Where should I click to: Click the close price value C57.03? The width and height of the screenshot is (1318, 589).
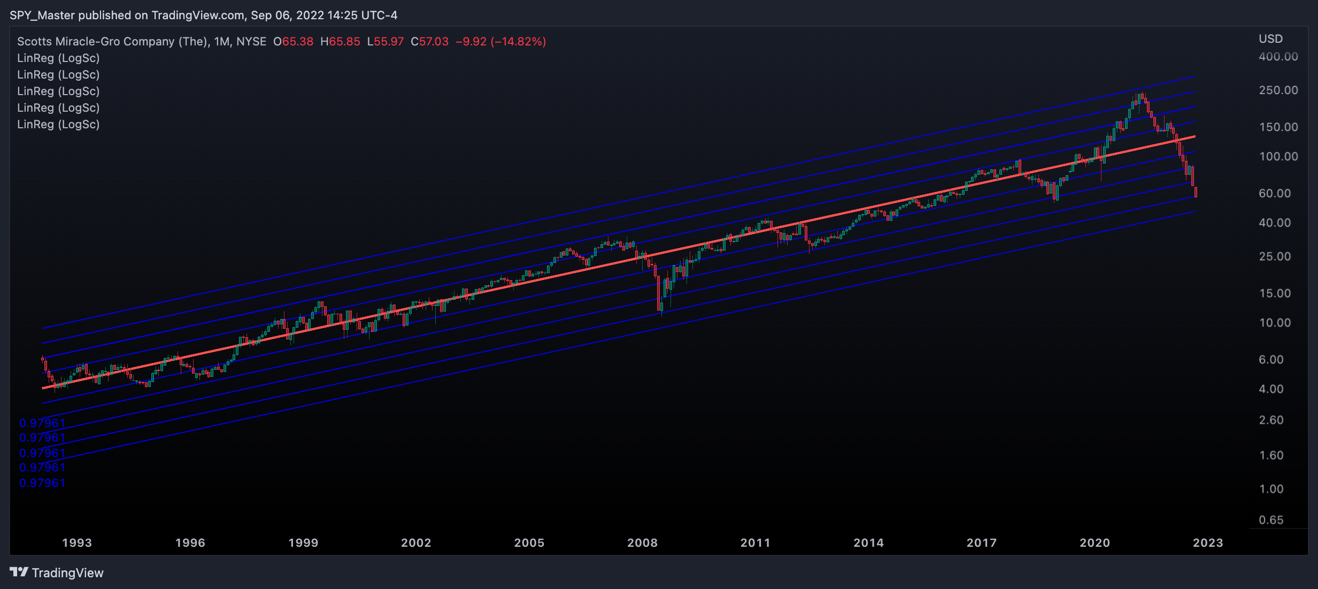pyautogui.click(x=429, y=42)
